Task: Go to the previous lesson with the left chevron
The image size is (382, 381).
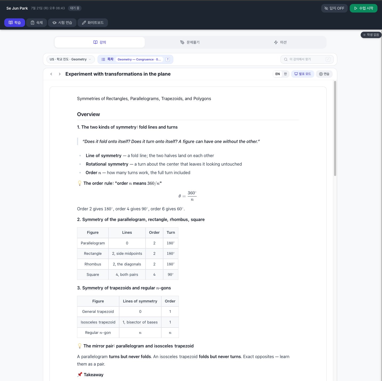Action: point(51,74)
